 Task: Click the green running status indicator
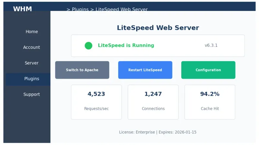pos(88,46)
